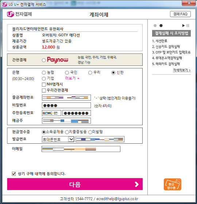Open help item 4. 휴대폰소액결제실패

tap(167, 58)
